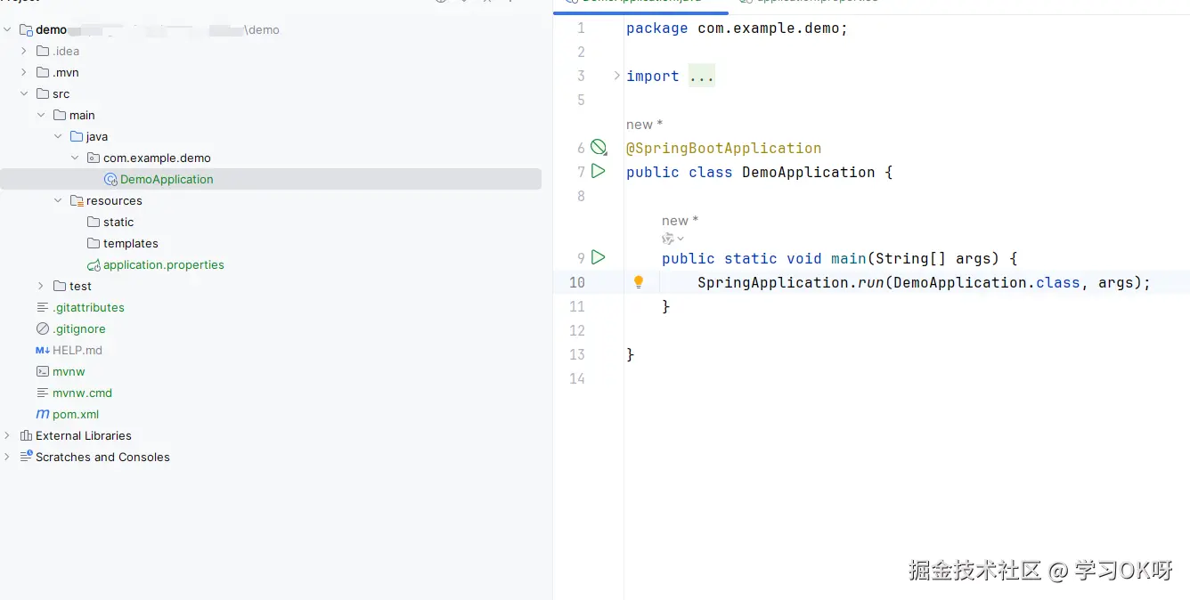Click the .gitignore file icon

coord(43,328)
